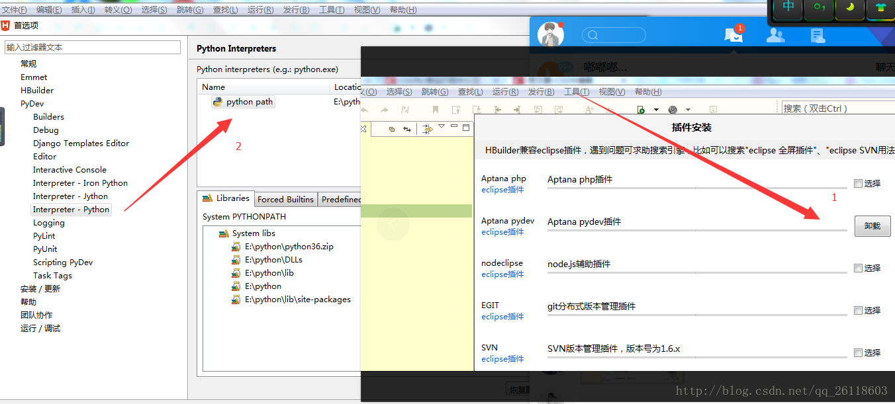Click 卸载 button for Aptana pydev

(872, 226)
